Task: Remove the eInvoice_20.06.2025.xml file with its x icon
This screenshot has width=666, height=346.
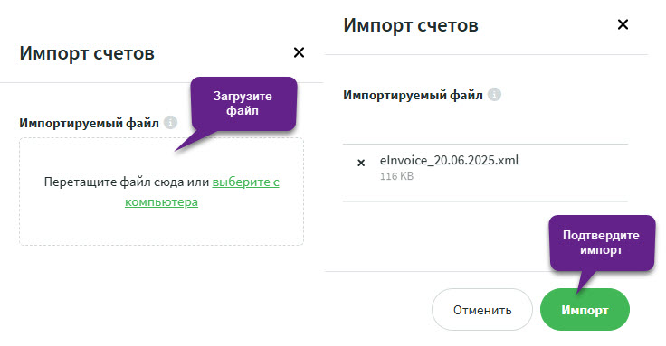Action: click(x=361, y=163)
